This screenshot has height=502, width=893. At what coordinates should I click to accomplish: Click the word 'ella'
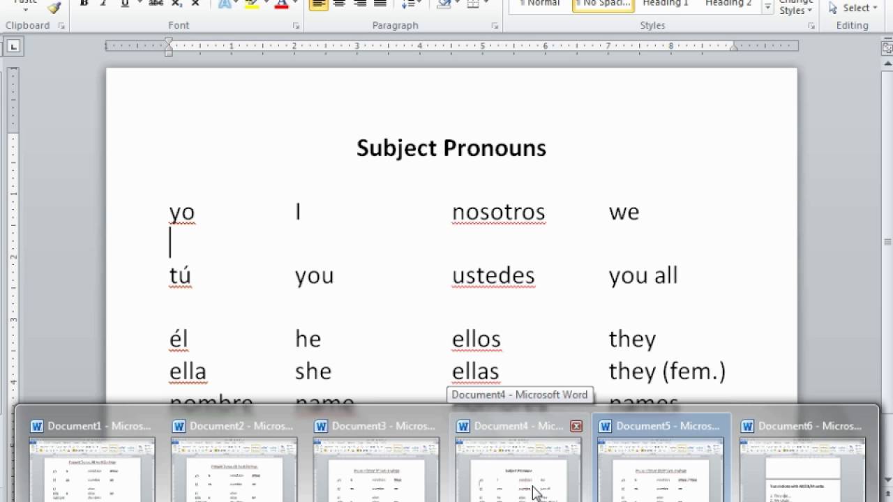(x=188, y=372)
